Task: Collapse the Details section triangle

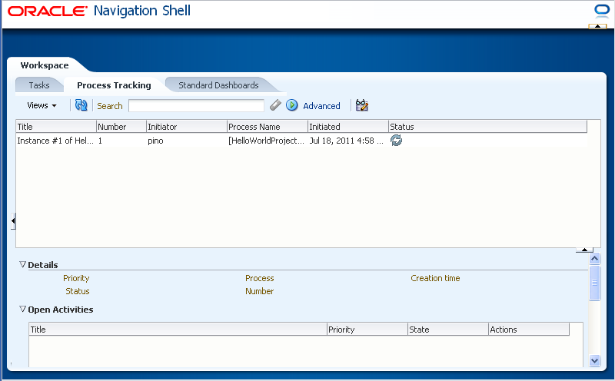Action: [x=23, y=264]
